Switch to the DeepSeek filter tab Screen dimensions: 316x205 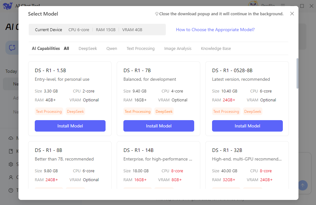pyautogui.click(x=88, y=49)
